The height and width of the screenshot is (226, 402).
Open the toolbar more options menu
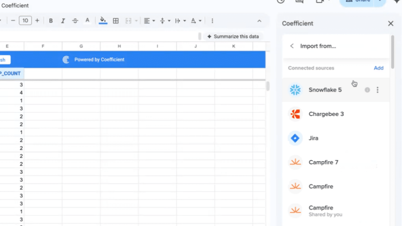tap(212, 21)
